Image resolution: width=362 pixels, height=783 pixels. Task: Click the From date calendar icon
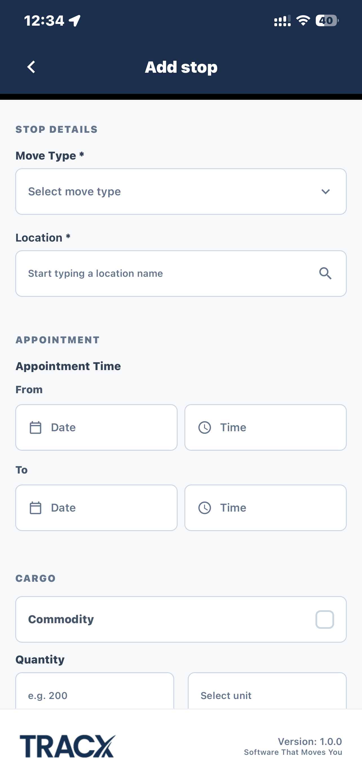(x=35, y=427)
